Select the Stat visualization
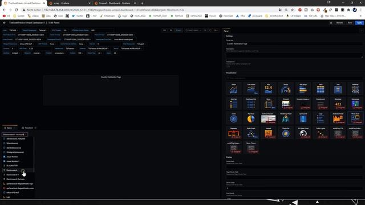365x205 pixels. click(268, 89)
